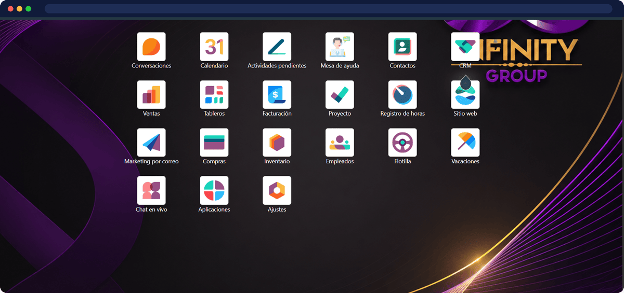Screen dimensions: 624x293
Task: Launch the Compras app icon
Action: pos(214,143)
